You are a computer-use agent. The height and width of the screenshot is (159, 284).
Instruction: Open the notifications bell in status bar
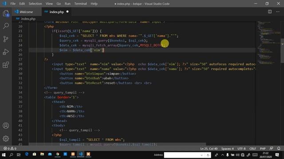[x=279, y=148]
